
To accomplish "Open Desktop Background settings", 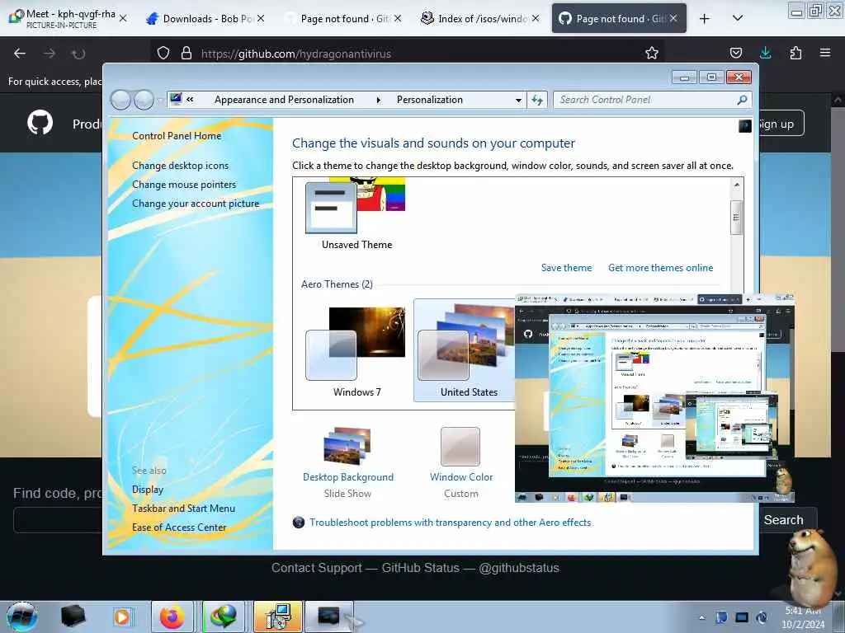I will click(347, 462).
